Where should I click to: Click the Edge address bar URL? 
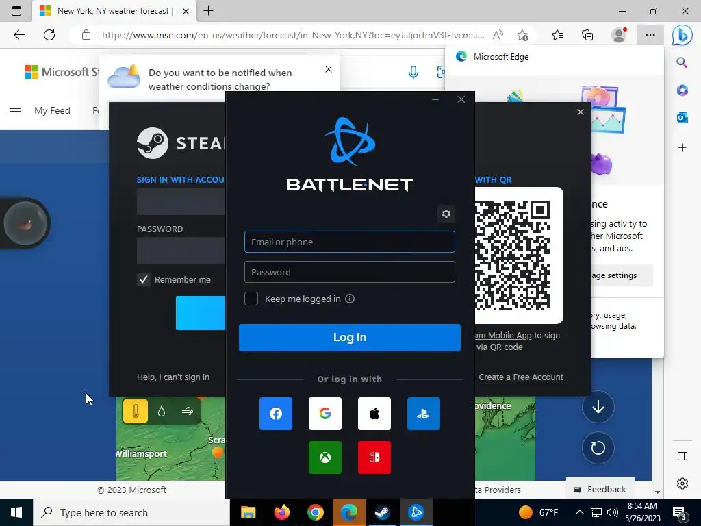point(293,35)
